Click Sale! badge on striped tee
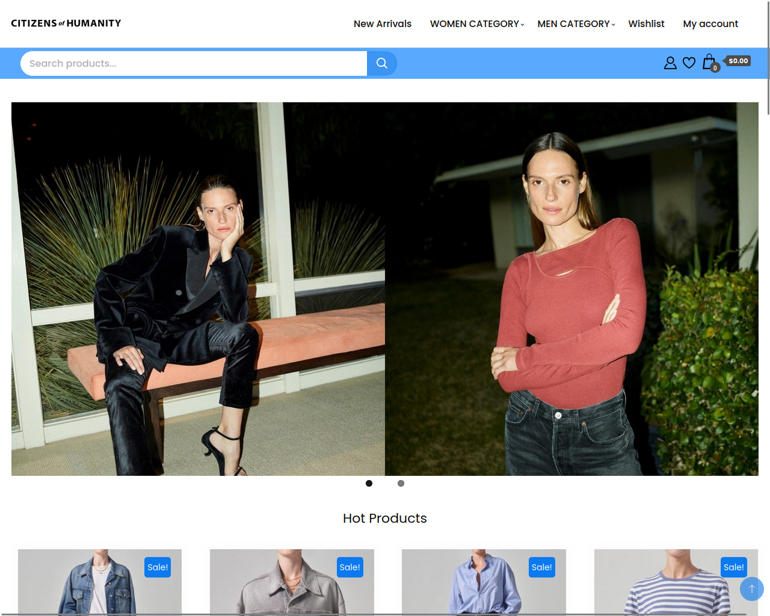The height and width of the screenshot is (616, 770). click(734, 567)
